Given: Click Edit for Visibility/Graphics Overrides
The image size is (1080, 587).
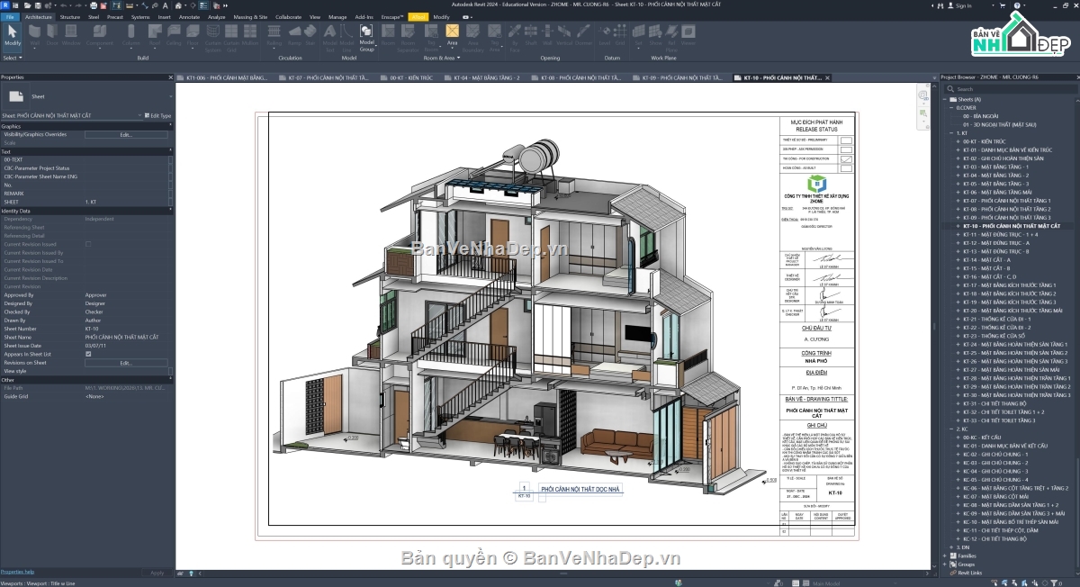Looking at the screenshot, I should 126,135.
